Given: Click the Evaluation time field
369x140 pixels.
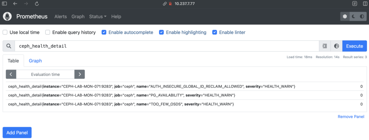Looking at the screenshot, I should [45, 74].
